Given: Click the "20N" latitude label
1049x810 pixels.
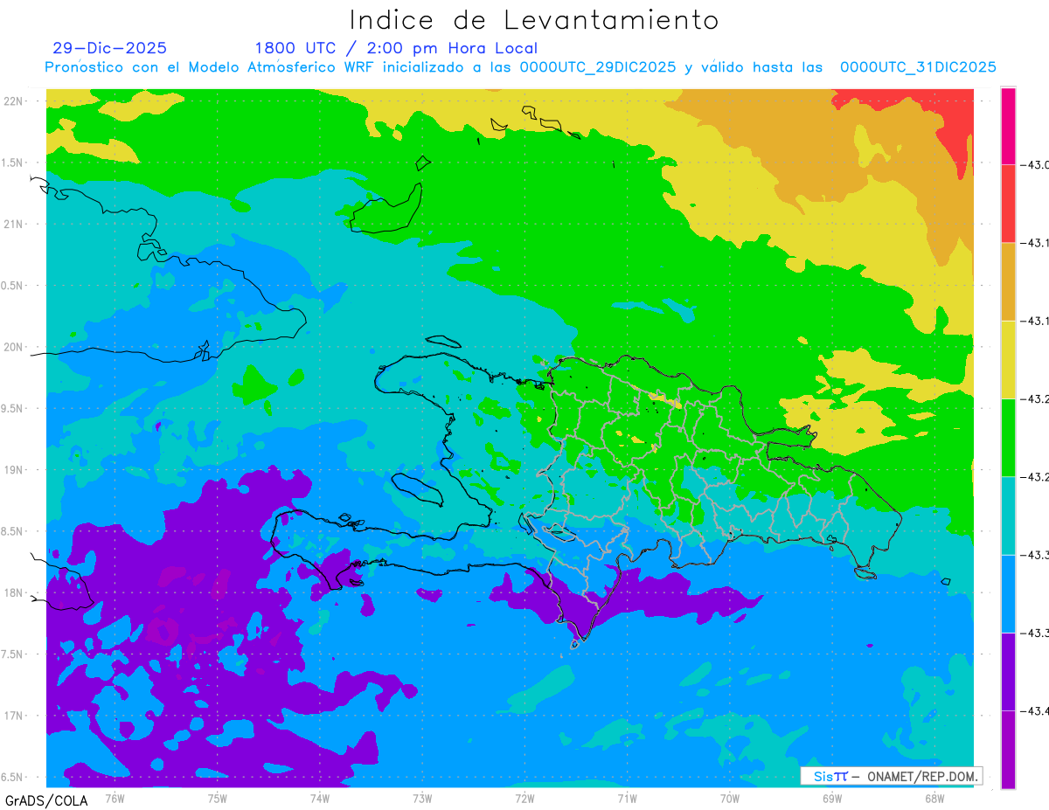Looking at the screenshot, I should coord(13,347).
